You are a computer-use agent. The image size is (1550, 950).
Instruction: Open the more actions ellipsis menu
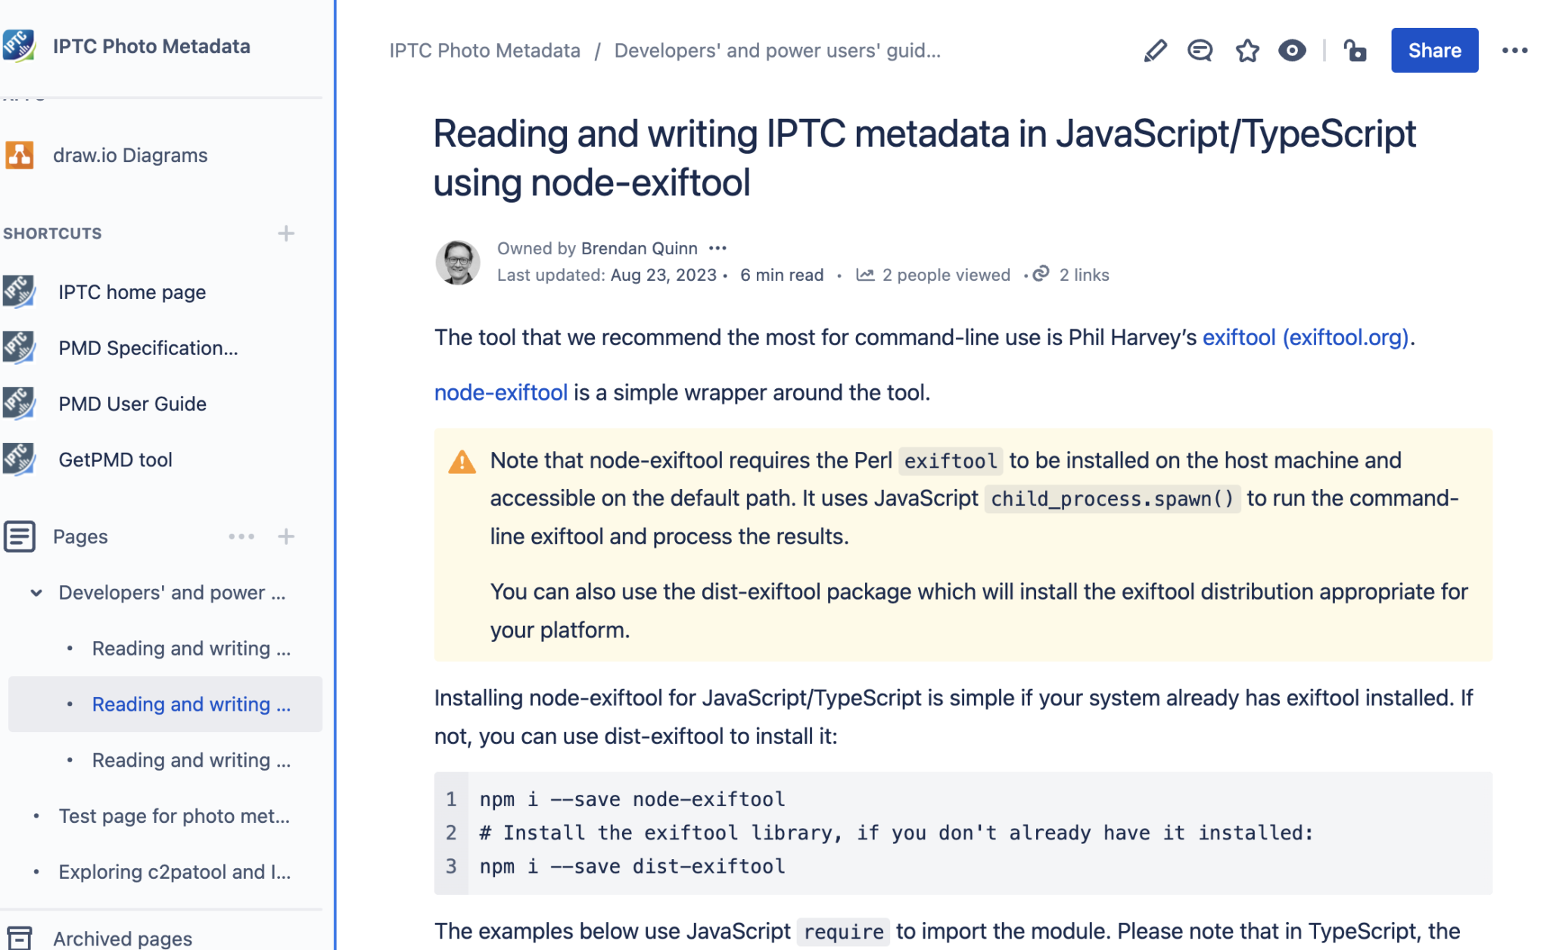point(1515,50)
